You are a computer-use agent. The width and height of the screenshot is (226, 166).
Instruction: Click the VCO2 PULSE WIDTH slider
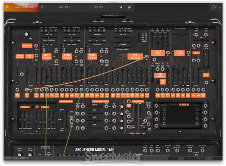[72, 43]
